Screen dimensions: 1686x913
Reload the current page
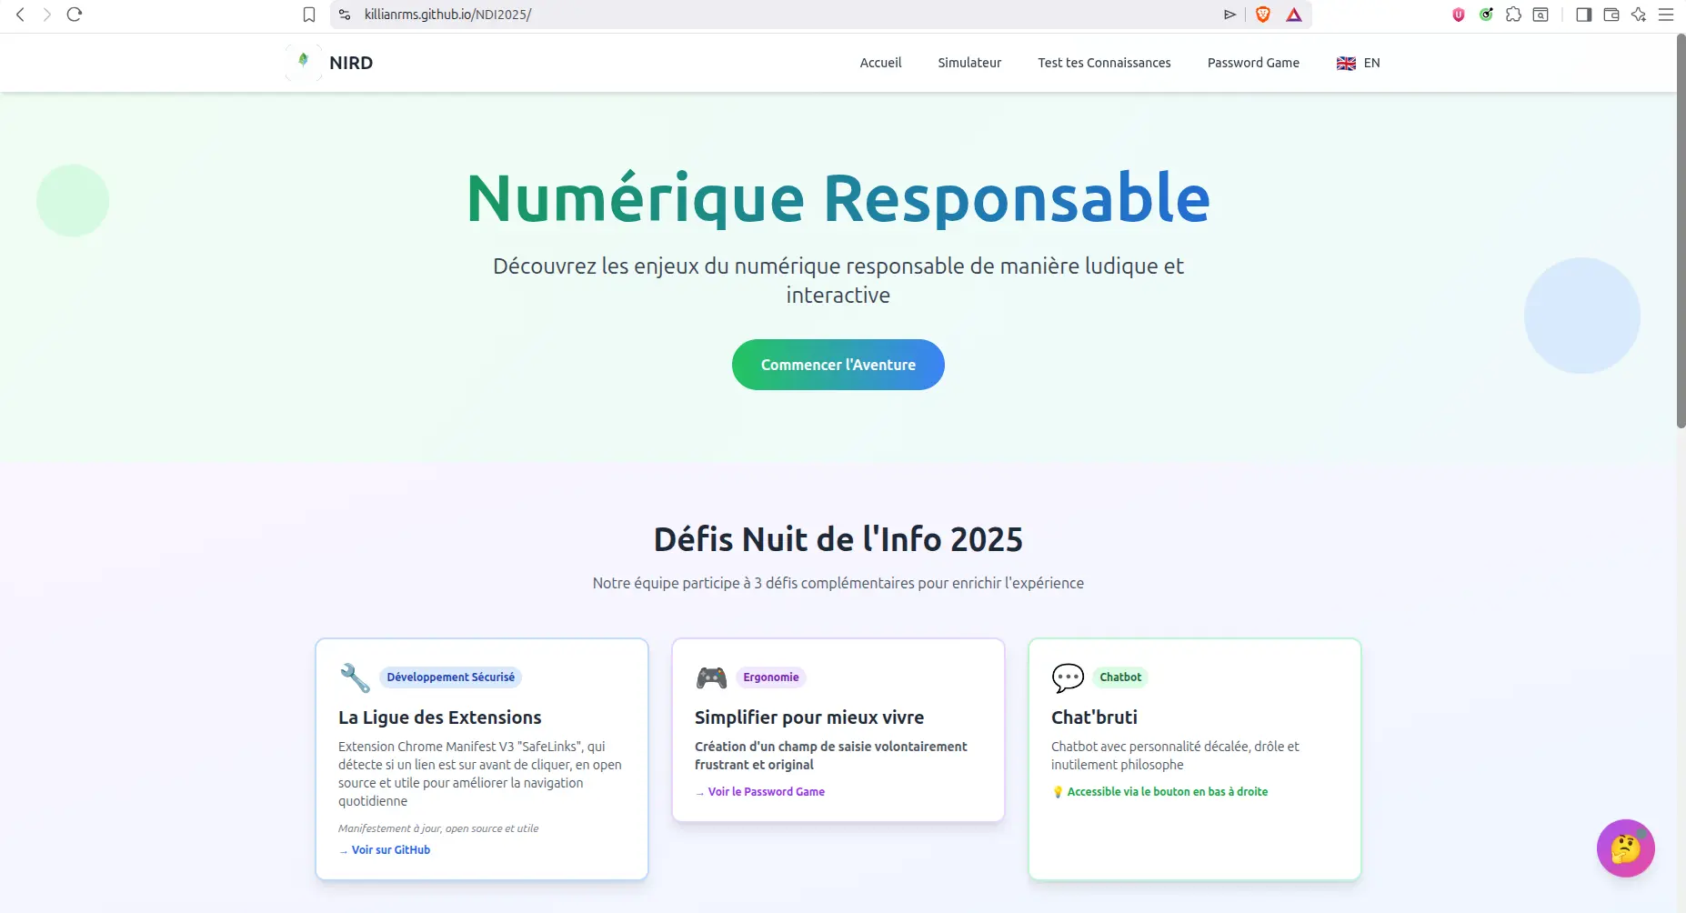tap(75, 15)
